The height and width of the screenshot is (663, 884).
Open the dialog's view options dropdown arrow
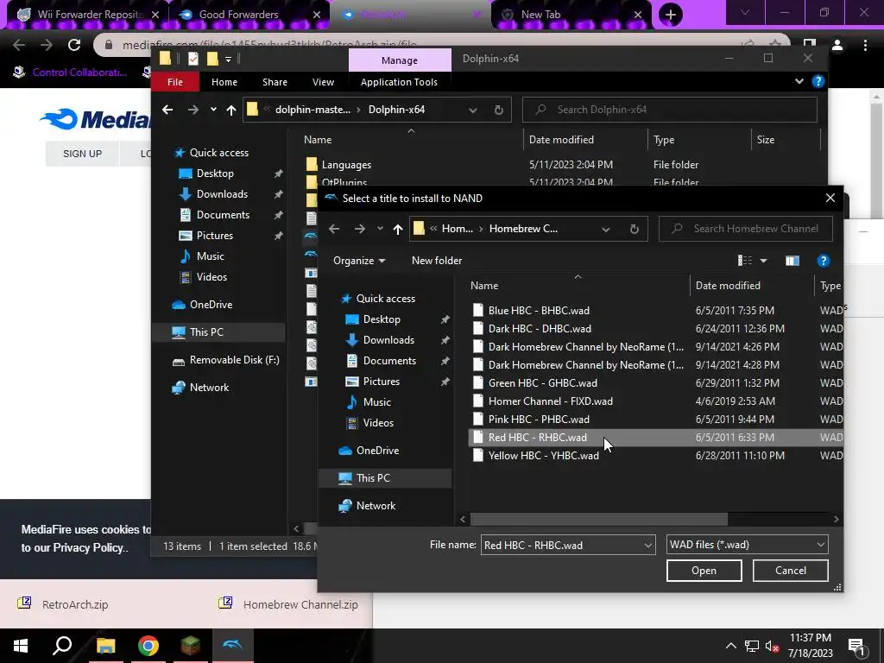pos(763,261)
